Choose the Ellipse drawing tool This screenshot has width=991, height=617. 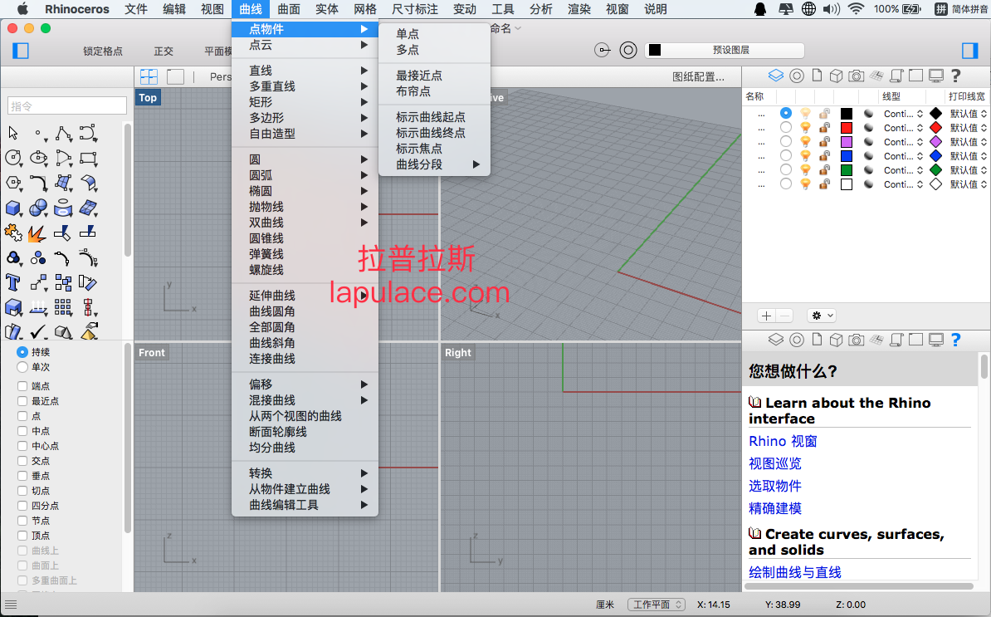tap(38, 158)
